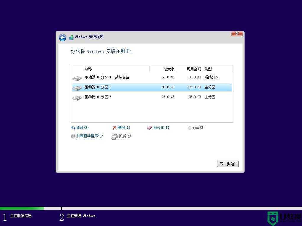This screenshot has height=226, width=302.
Task: Click step 2 正在安装 Windows label
Action: [x=81, y=216]
